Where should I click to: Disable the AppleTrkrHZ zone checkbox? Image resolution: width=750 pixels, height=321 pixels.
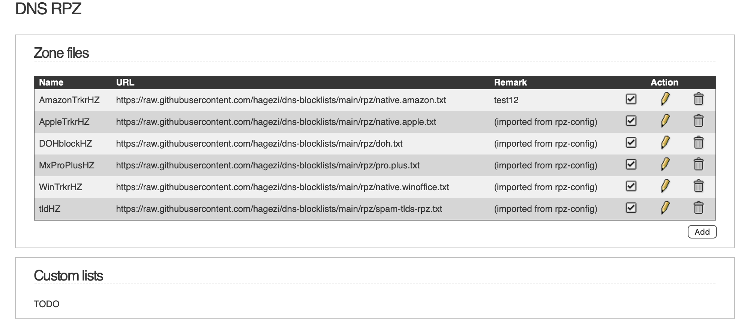[631, 121]
